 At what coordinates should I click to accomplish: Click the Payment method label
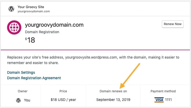click(163, 91)
